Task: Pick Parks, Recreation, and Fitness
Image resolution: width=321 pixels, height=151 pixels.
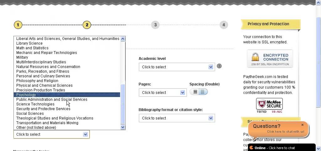Action: click(67, 71)
